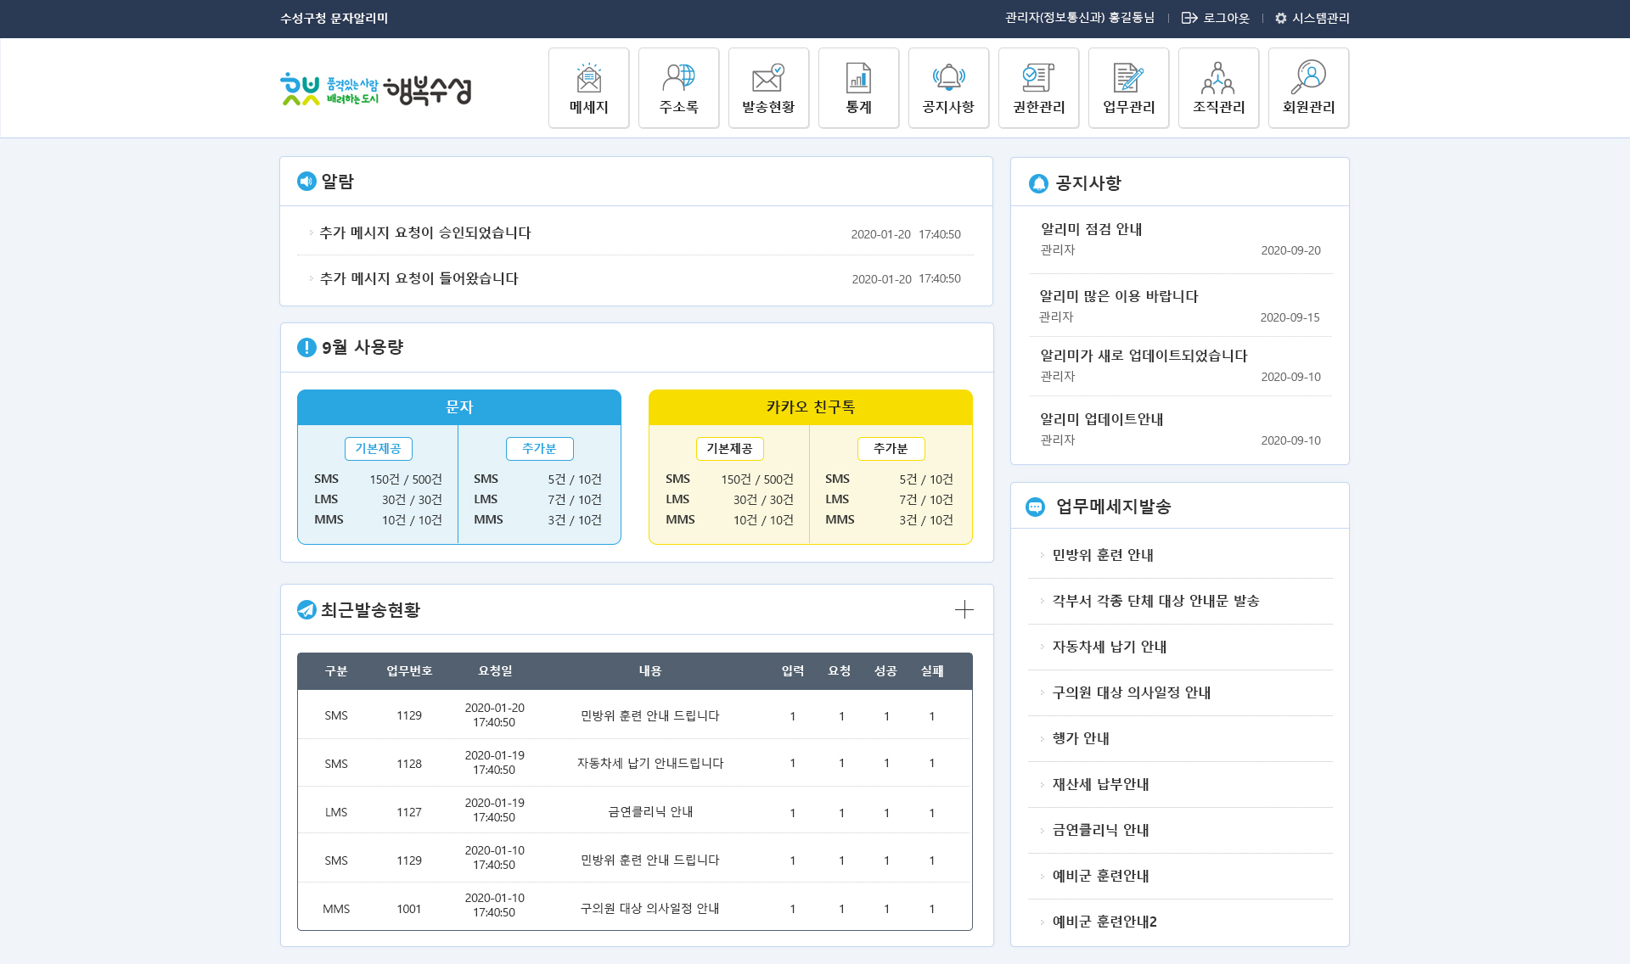Viewport: 1630px width, 964px height.
Task: Select 권한관리 permission management
Action: click(1038, 87)
